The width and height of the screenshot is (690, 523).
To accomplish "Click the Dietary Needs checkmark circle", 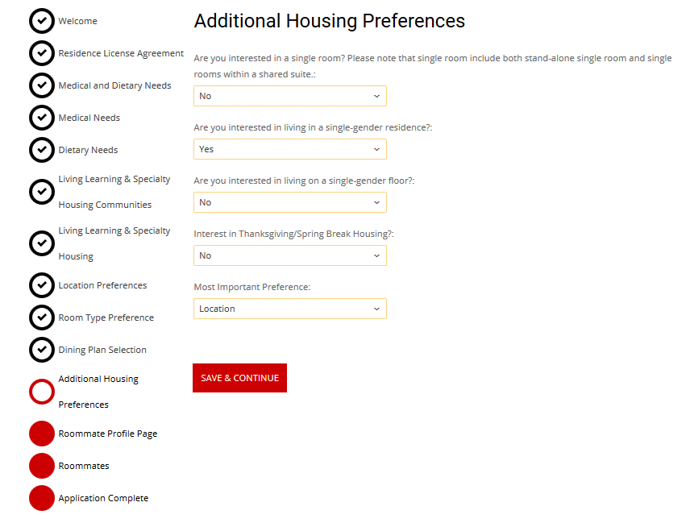I will 42,150.
